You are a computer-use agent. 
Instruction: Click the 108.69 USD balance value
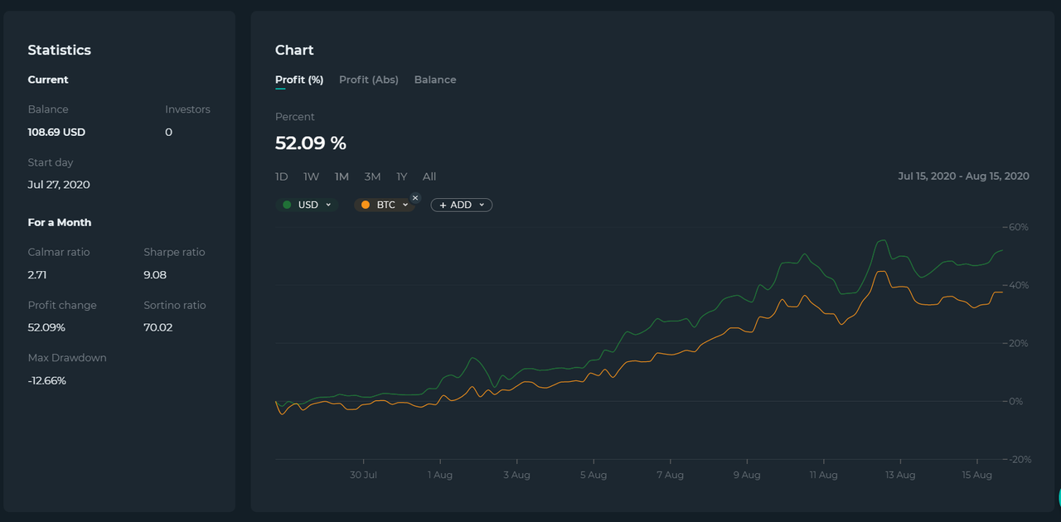[x=56, y=133]
